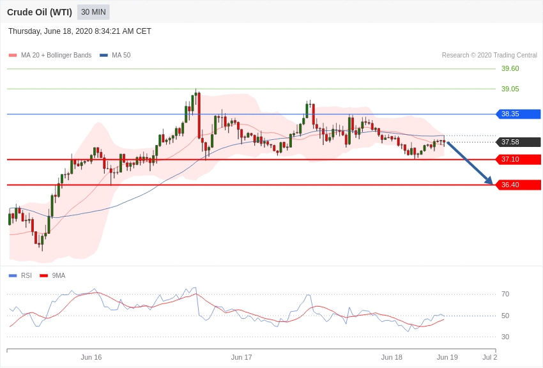Click the RSI 50 level label
543x368 pixels.
pos(505,316)
